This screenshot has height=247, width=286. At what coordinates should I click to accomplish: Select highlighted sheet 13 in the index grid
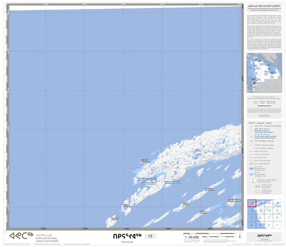point(252,203)
